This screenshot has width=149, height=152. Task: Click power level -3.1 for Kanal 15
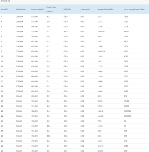click(48, 81)
